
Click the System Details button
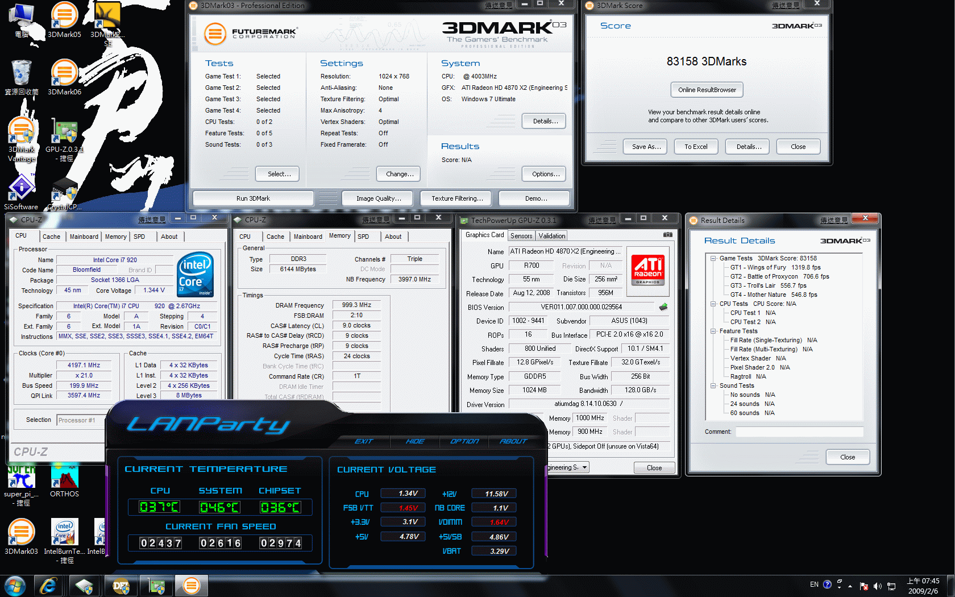tap(544, 121)
